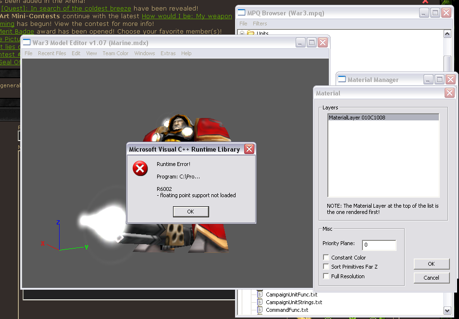Click the Material Manager window icon

(342, 79)
